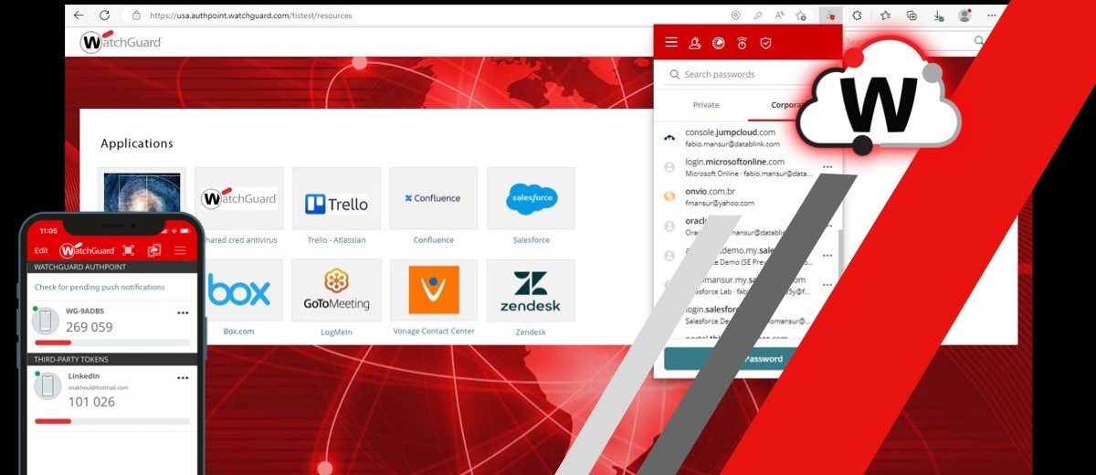Open the LinkedIn token options menu
The image size is (1096, 475).
coord(183,376)
